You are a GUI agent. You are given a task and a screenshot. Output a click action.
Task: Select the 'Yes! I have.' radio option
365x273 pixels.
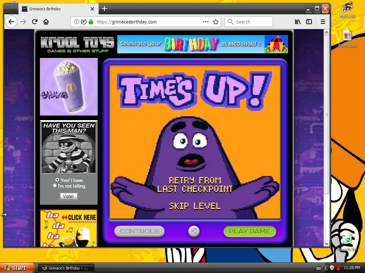57,180
